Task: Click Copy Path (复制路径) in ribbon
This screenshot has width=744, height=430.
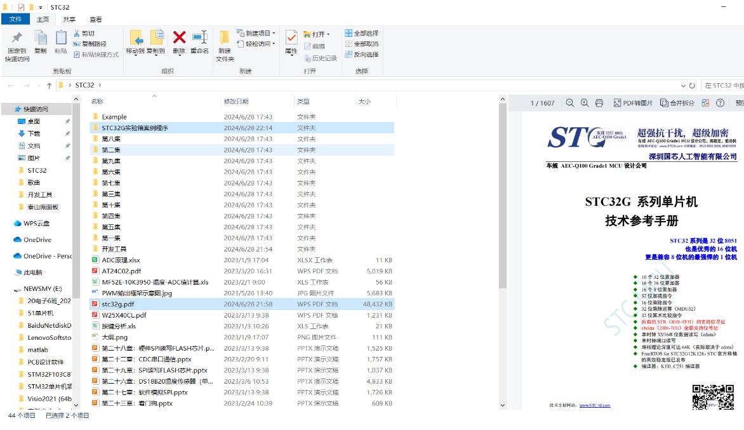Action: pyautogui.click(x=90, y=44)
